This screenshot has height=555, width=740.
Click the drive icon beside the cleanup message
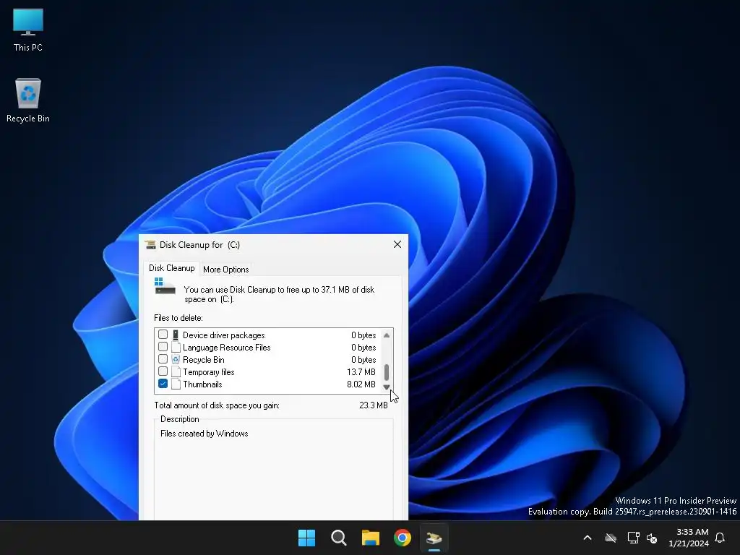click(x=165, y=286)
